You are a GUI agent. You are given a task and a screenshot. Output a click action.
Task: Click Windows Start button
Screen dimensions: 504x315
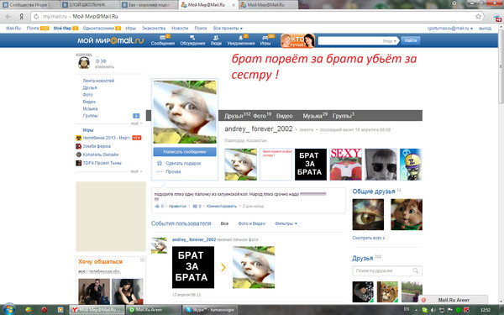pos(8,309)
